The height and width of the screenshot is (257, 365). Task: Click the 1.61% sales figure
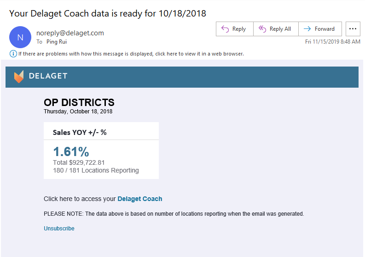tap(71, 151)
